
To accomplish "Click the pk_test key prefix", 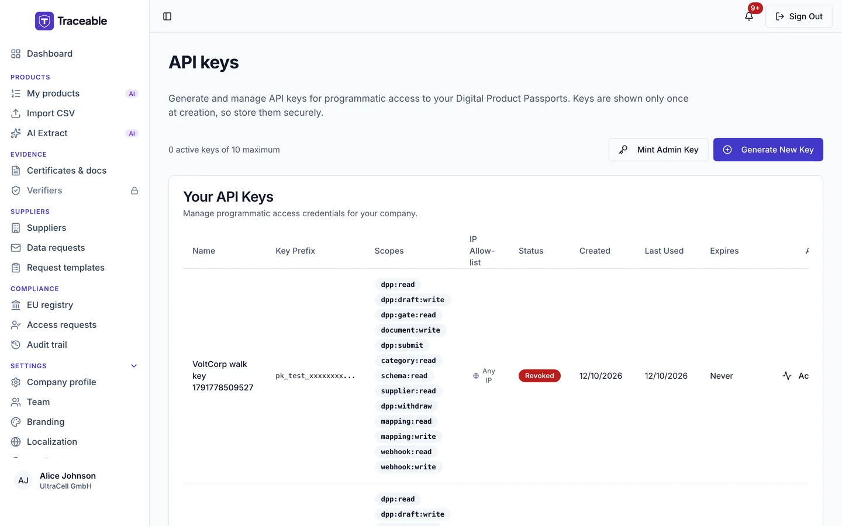I will click(315, 376).
